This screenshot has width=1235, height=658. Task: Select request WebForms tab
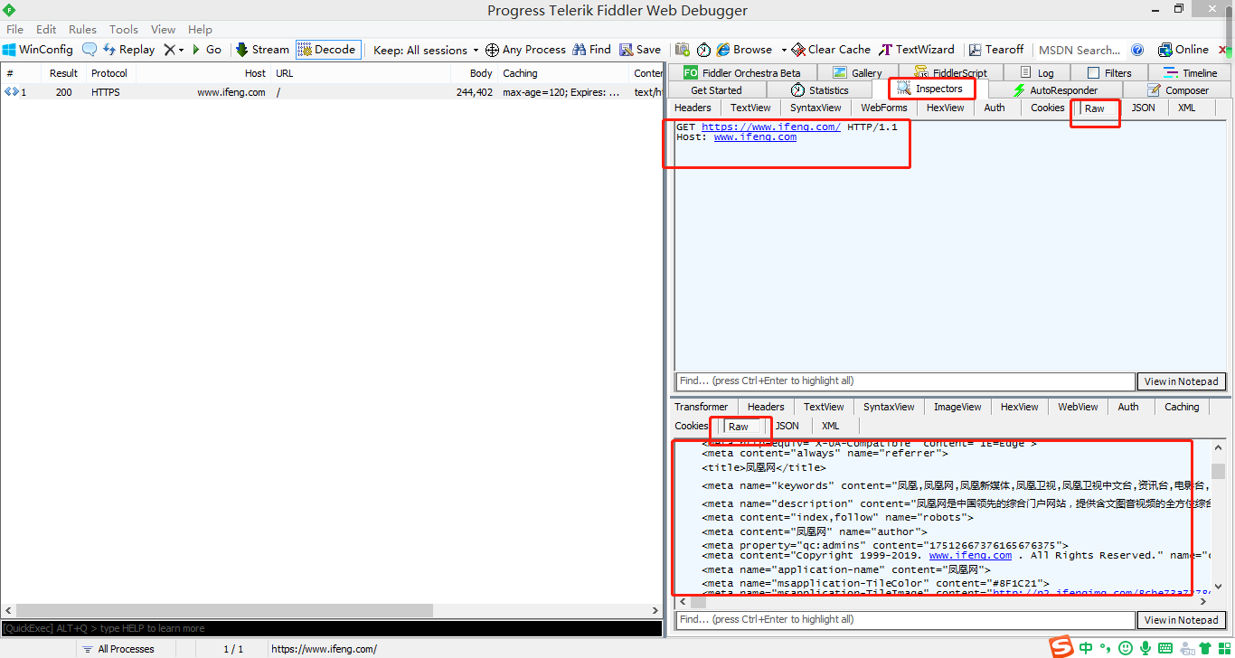pyautogui.click(x=883, y=108)
